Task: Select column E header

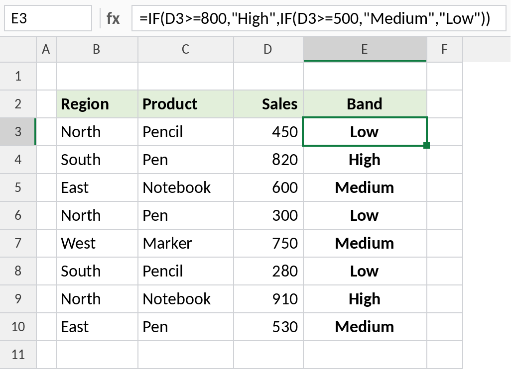Action: click(x=365, y=49)
